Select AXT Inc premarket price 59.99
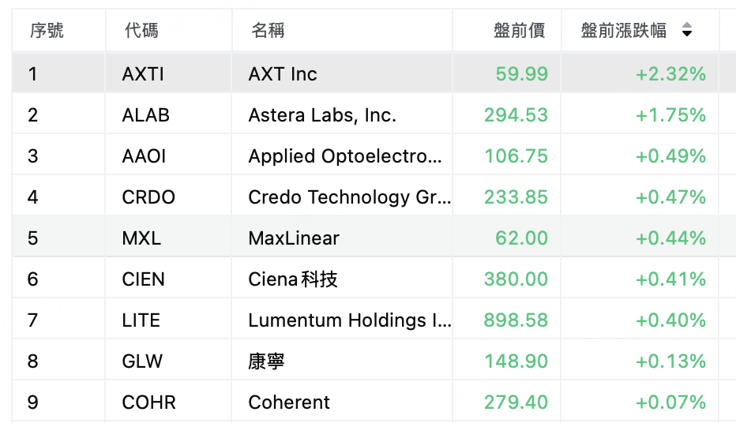 pos(521,74)
